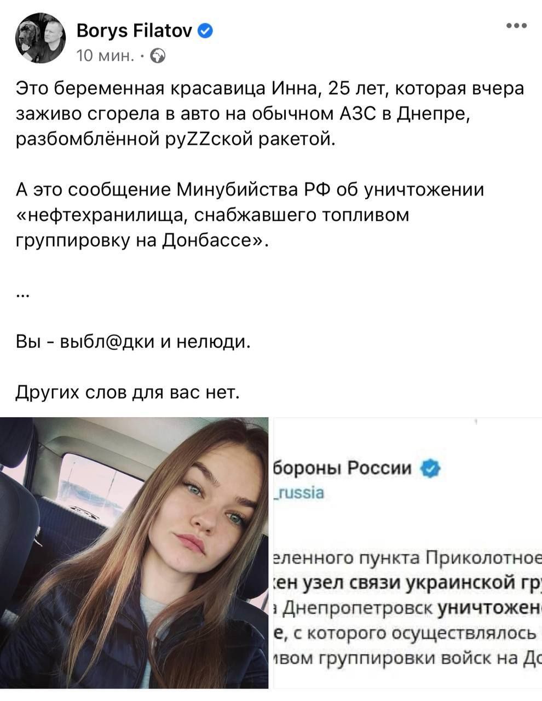This screenshot has width=542, height=701.
Task: Click the paragraph starting "А это сообщение Минубийства"
Action: coord(250,215)
